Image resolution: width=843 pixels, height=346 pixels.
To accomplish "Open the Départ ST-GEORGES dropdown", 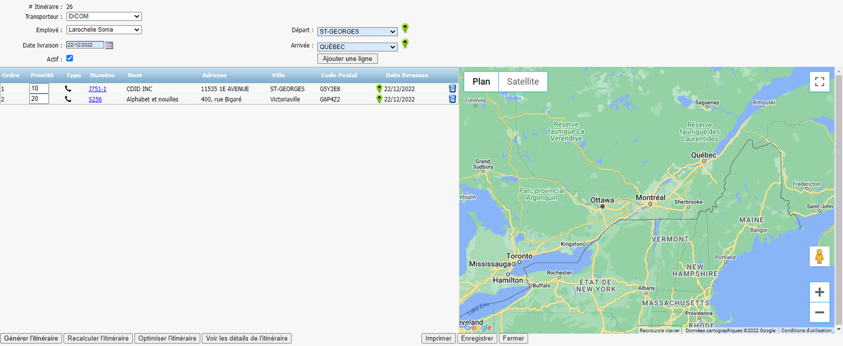I will 357,32.
